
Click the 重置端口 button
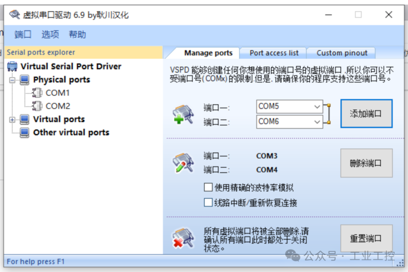[366, 238]
